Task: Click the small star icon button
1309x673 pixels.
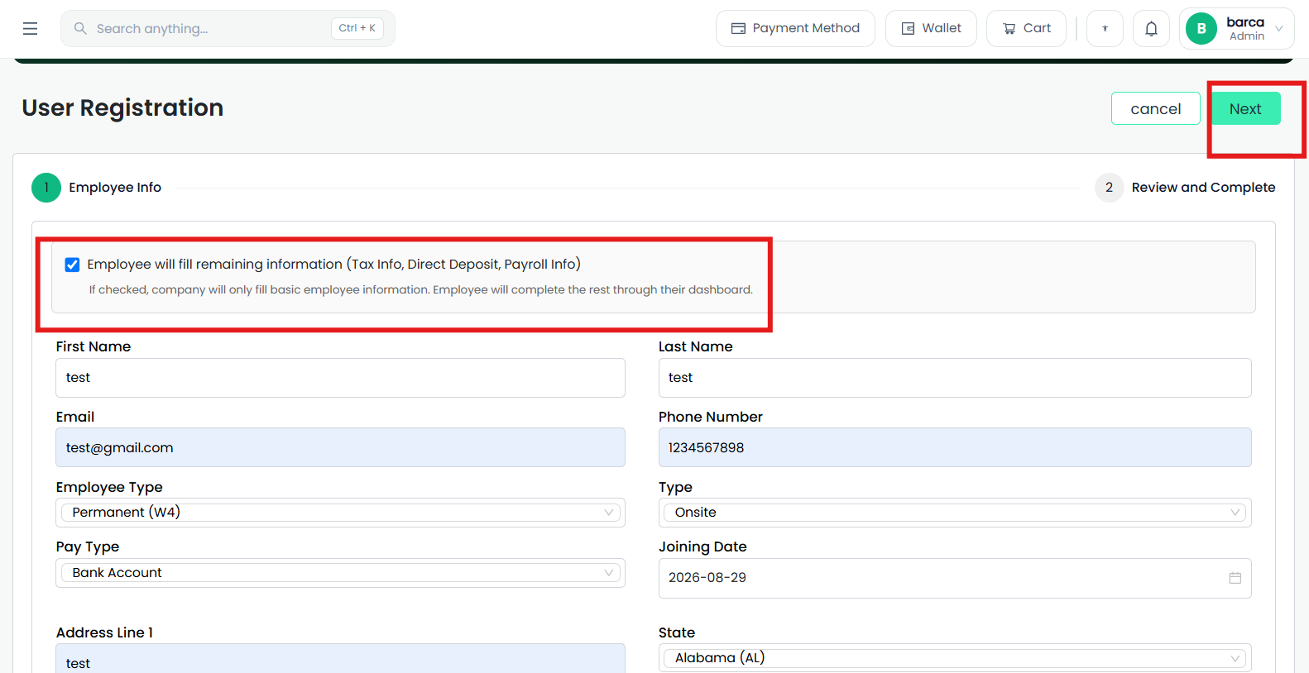Action: pos(1105,29)
